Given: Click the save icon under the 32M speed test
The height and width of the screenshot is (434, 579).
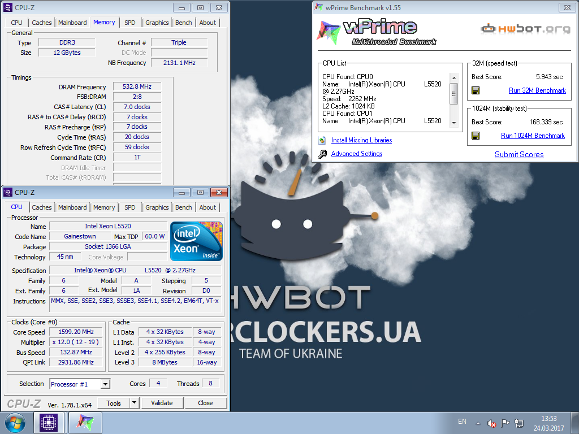Looking at the screenshot, I should (x=476, y=90).
